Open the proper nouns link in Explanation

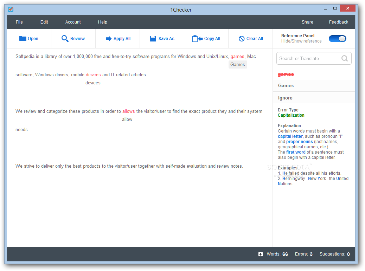pyautogui.click(x=299, y=142)
